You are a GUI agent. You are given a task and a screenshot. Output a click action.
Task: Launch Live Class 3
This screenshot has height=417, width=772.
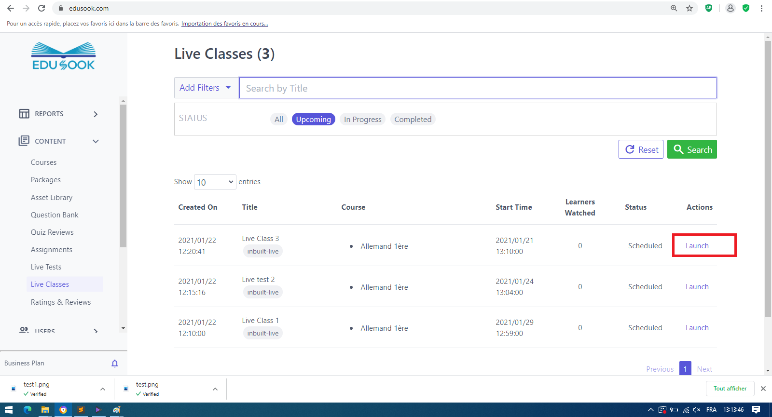click(697, 246)
